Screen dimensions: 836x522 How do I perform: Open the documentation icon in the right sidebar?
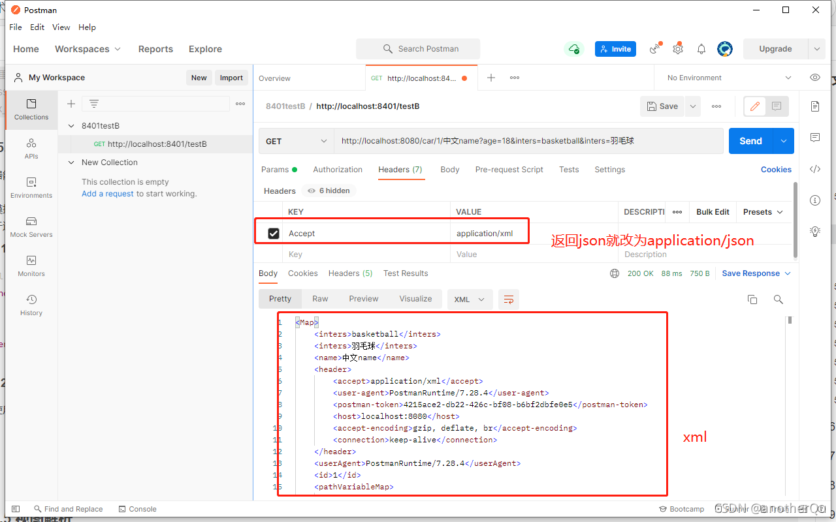tap(815, 106)
